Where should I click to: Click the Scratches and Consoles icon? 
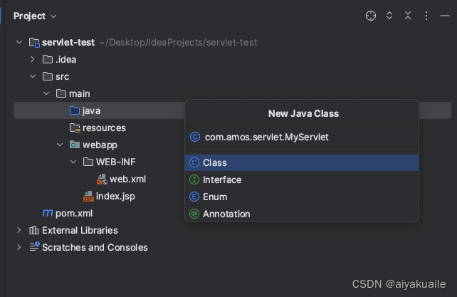(34, 247)
